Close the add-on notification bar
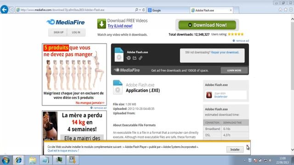The width and height of the screenshot is (294, 165). click(248, 146)
